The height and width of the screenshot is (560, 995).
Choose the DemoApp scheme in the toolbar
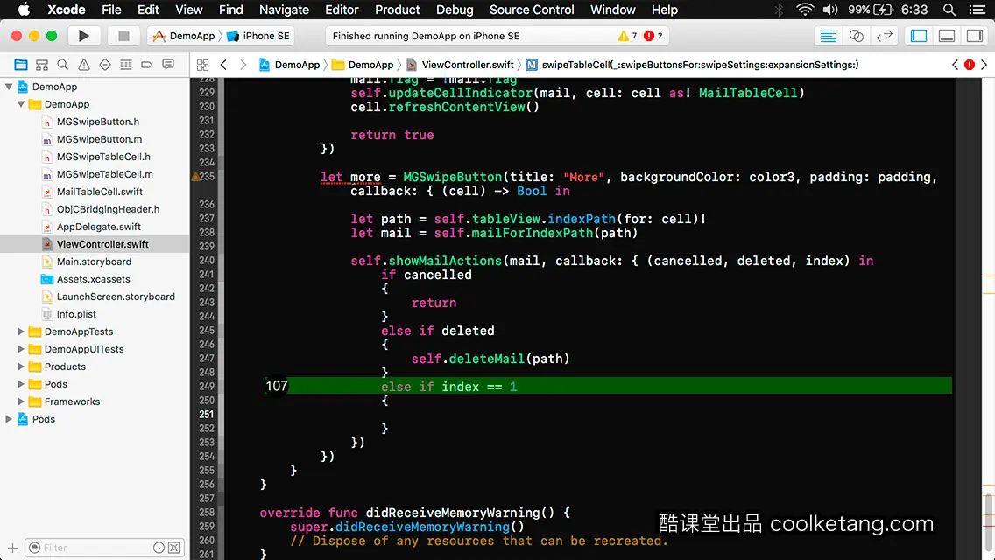click(184, 36)
